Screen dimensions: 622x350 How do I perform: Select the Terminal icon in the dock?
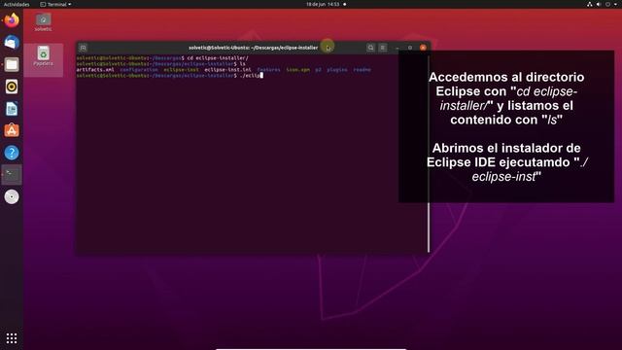click(x=12, y=175)
